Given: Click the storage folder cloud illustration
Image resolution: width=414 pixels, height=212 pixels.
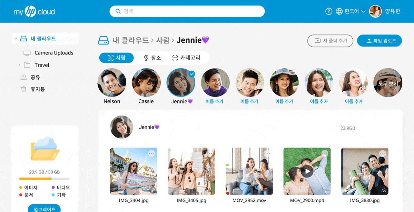Looking at the screenshot, I should pyautogui.click(x=45, y=149).
